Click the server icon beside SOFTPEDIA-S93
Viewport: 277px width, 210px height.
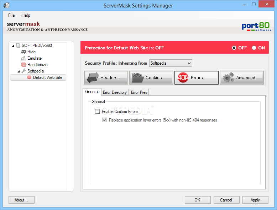point(18,45)
